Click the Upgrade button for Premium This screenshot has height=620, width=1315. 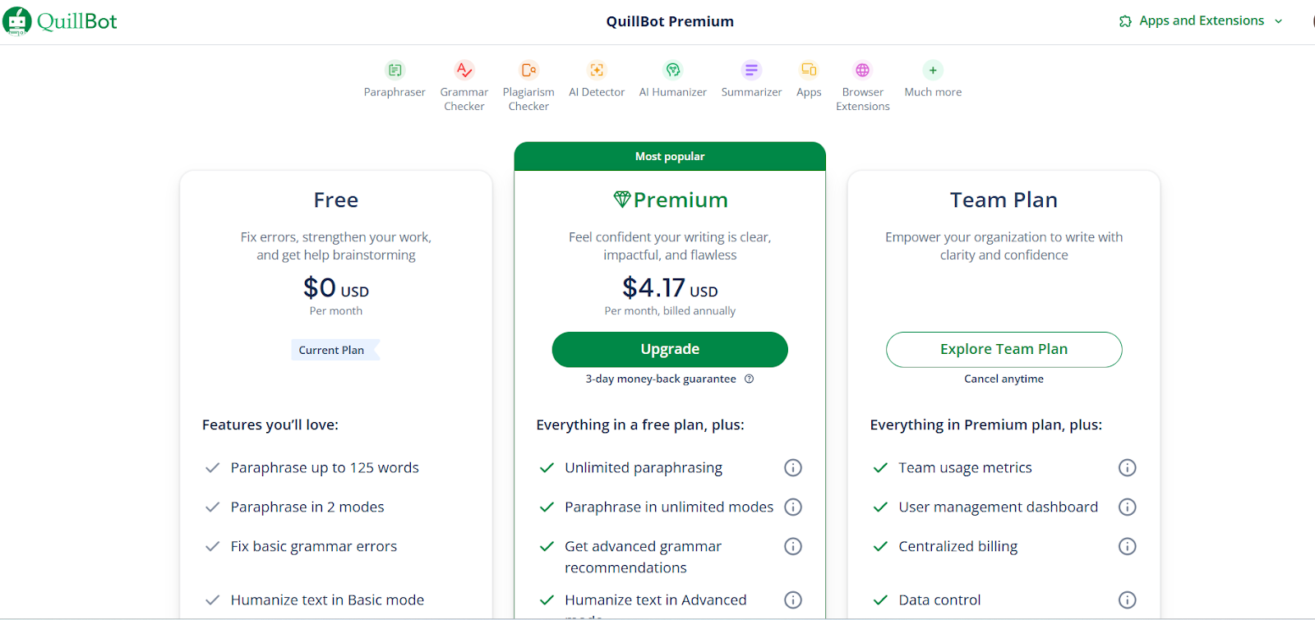click(x=670, y=349)
